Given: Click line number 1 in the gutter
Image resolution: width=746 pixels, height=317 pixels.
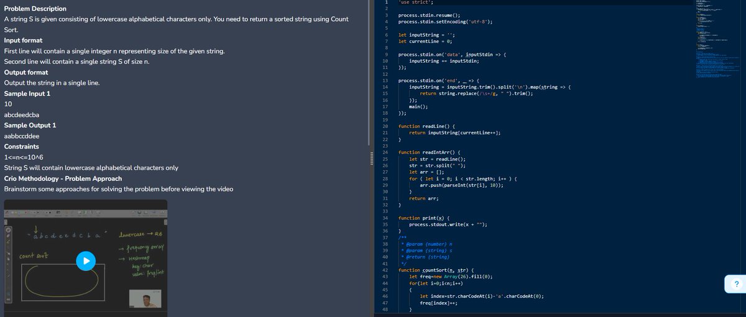Looking at the screenshot, I should [387, 2].
